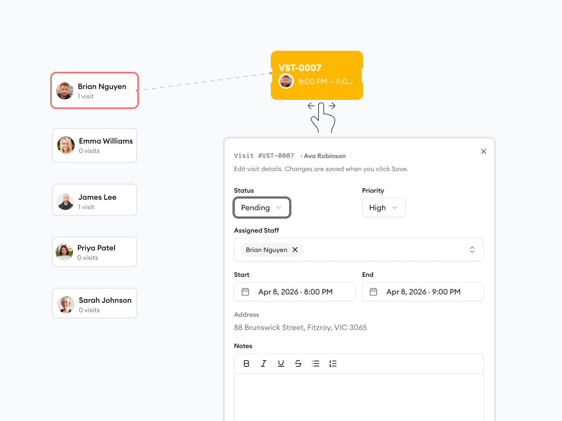Insert a bulleted list in Notes

coord(316,363)
